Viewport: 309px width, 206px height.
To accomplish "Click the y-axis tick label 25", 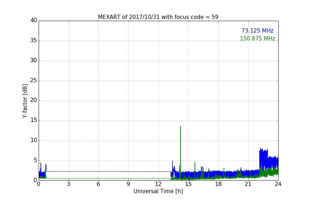I will [34, 80].
